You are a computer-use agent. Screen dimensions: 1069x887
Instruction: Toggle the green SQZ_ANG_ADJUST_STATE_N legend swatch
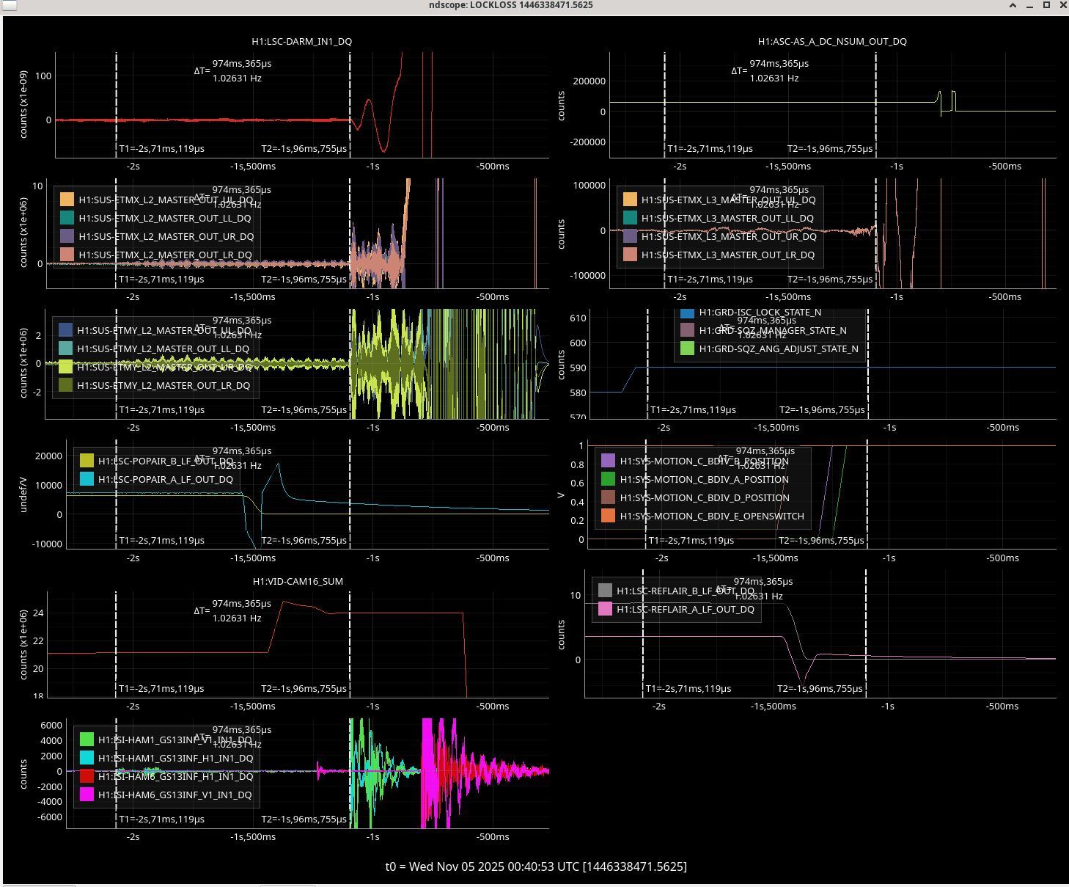687,349
